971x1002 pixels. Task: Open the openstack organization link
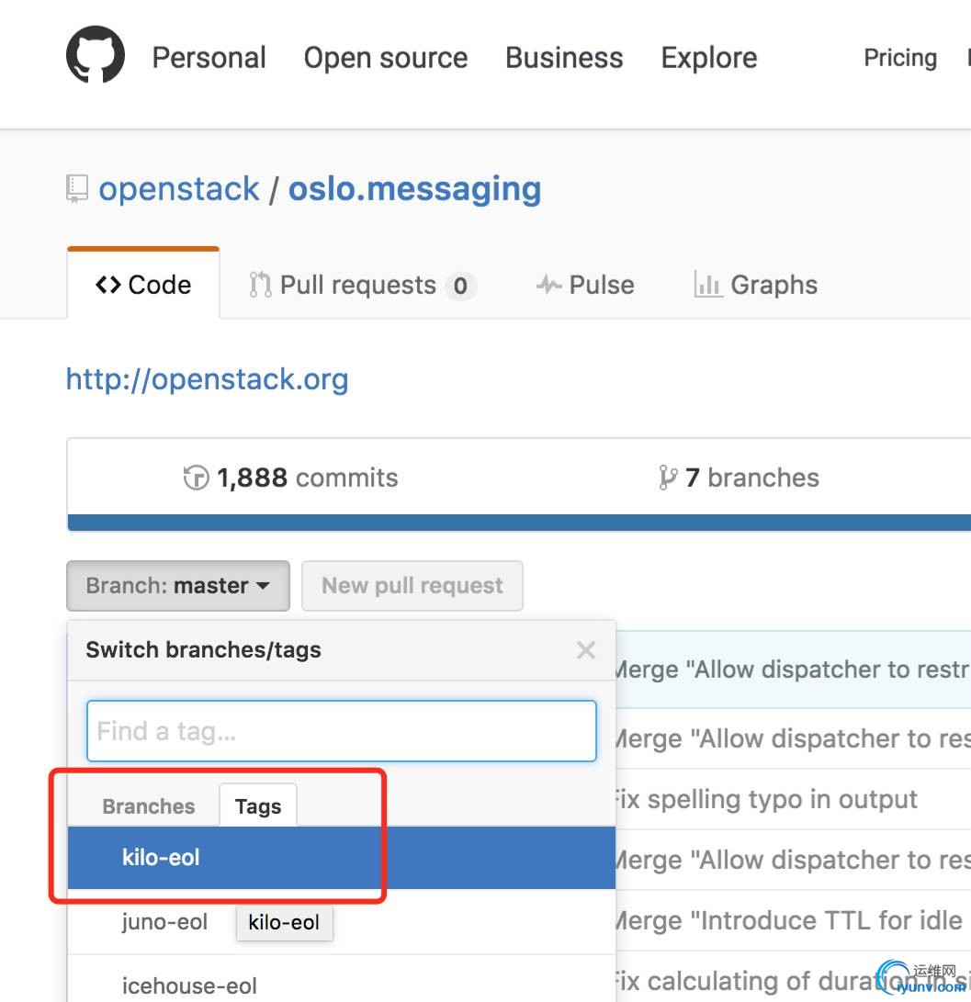[x=179, y=189]
